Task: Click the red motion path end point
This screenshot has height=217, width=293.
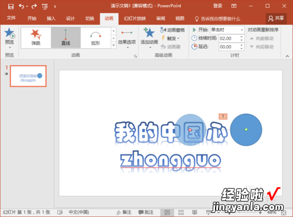Action: pyautogui.click(x=190, y=130)
